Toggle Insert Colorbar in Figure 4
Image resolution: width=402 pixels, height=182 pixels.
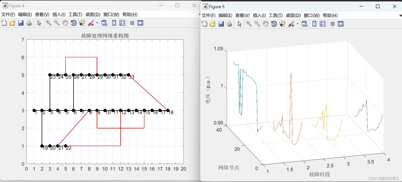pyautogui.click(x=114, y=23)
